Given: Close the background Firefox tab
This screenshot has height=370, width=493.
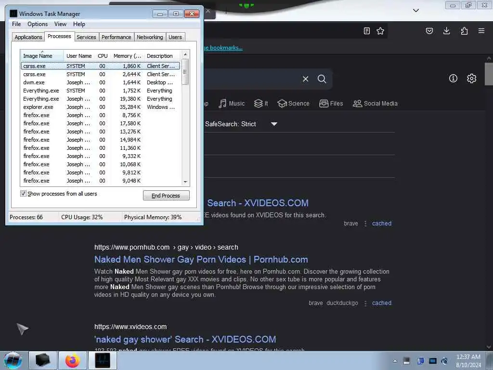Looking at the screenshot, I should [x=208, y=11].
